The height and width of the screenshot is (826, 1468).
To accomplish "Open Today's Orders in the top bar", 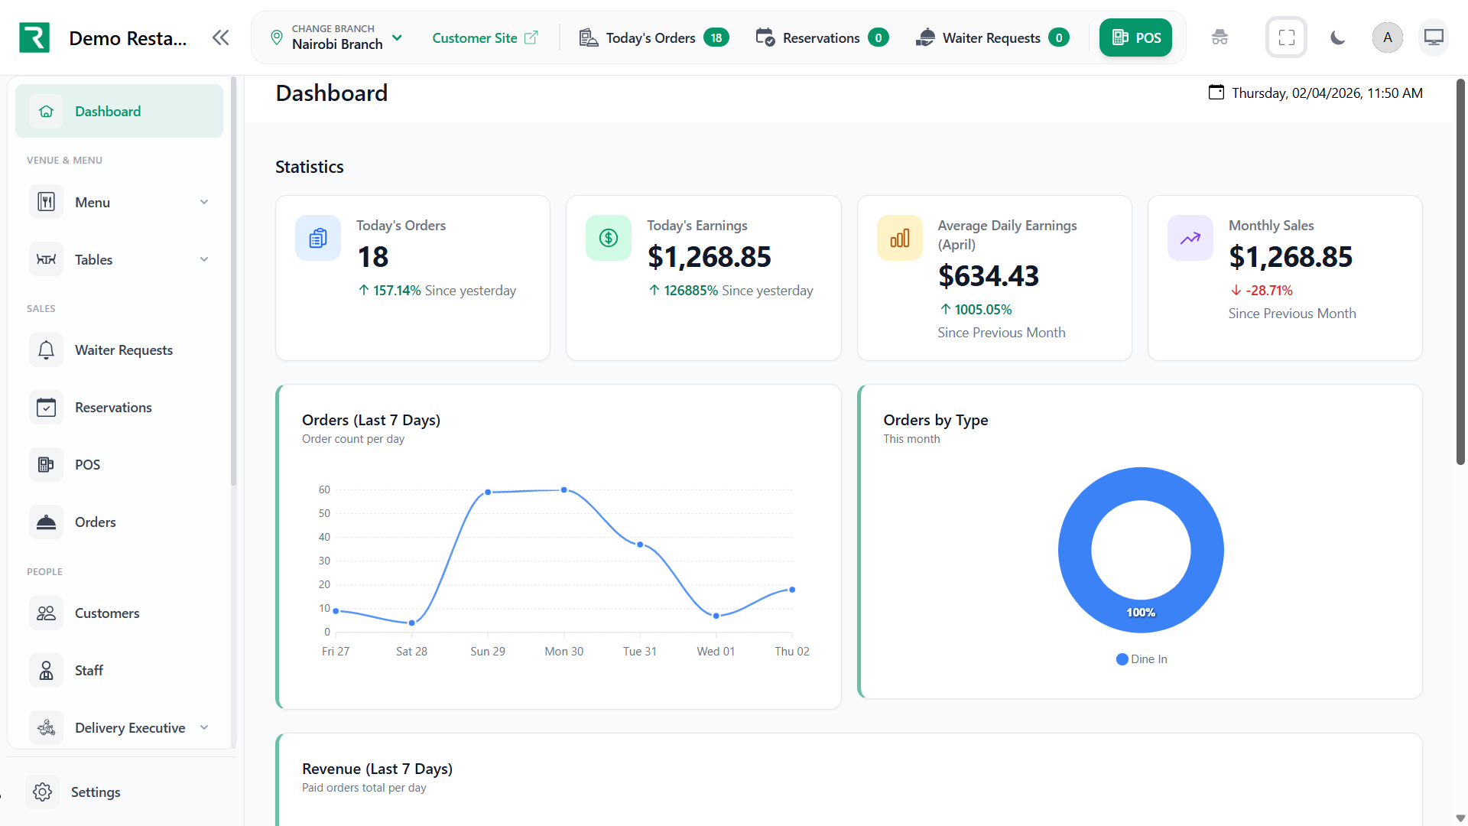I will coord(654,37).
